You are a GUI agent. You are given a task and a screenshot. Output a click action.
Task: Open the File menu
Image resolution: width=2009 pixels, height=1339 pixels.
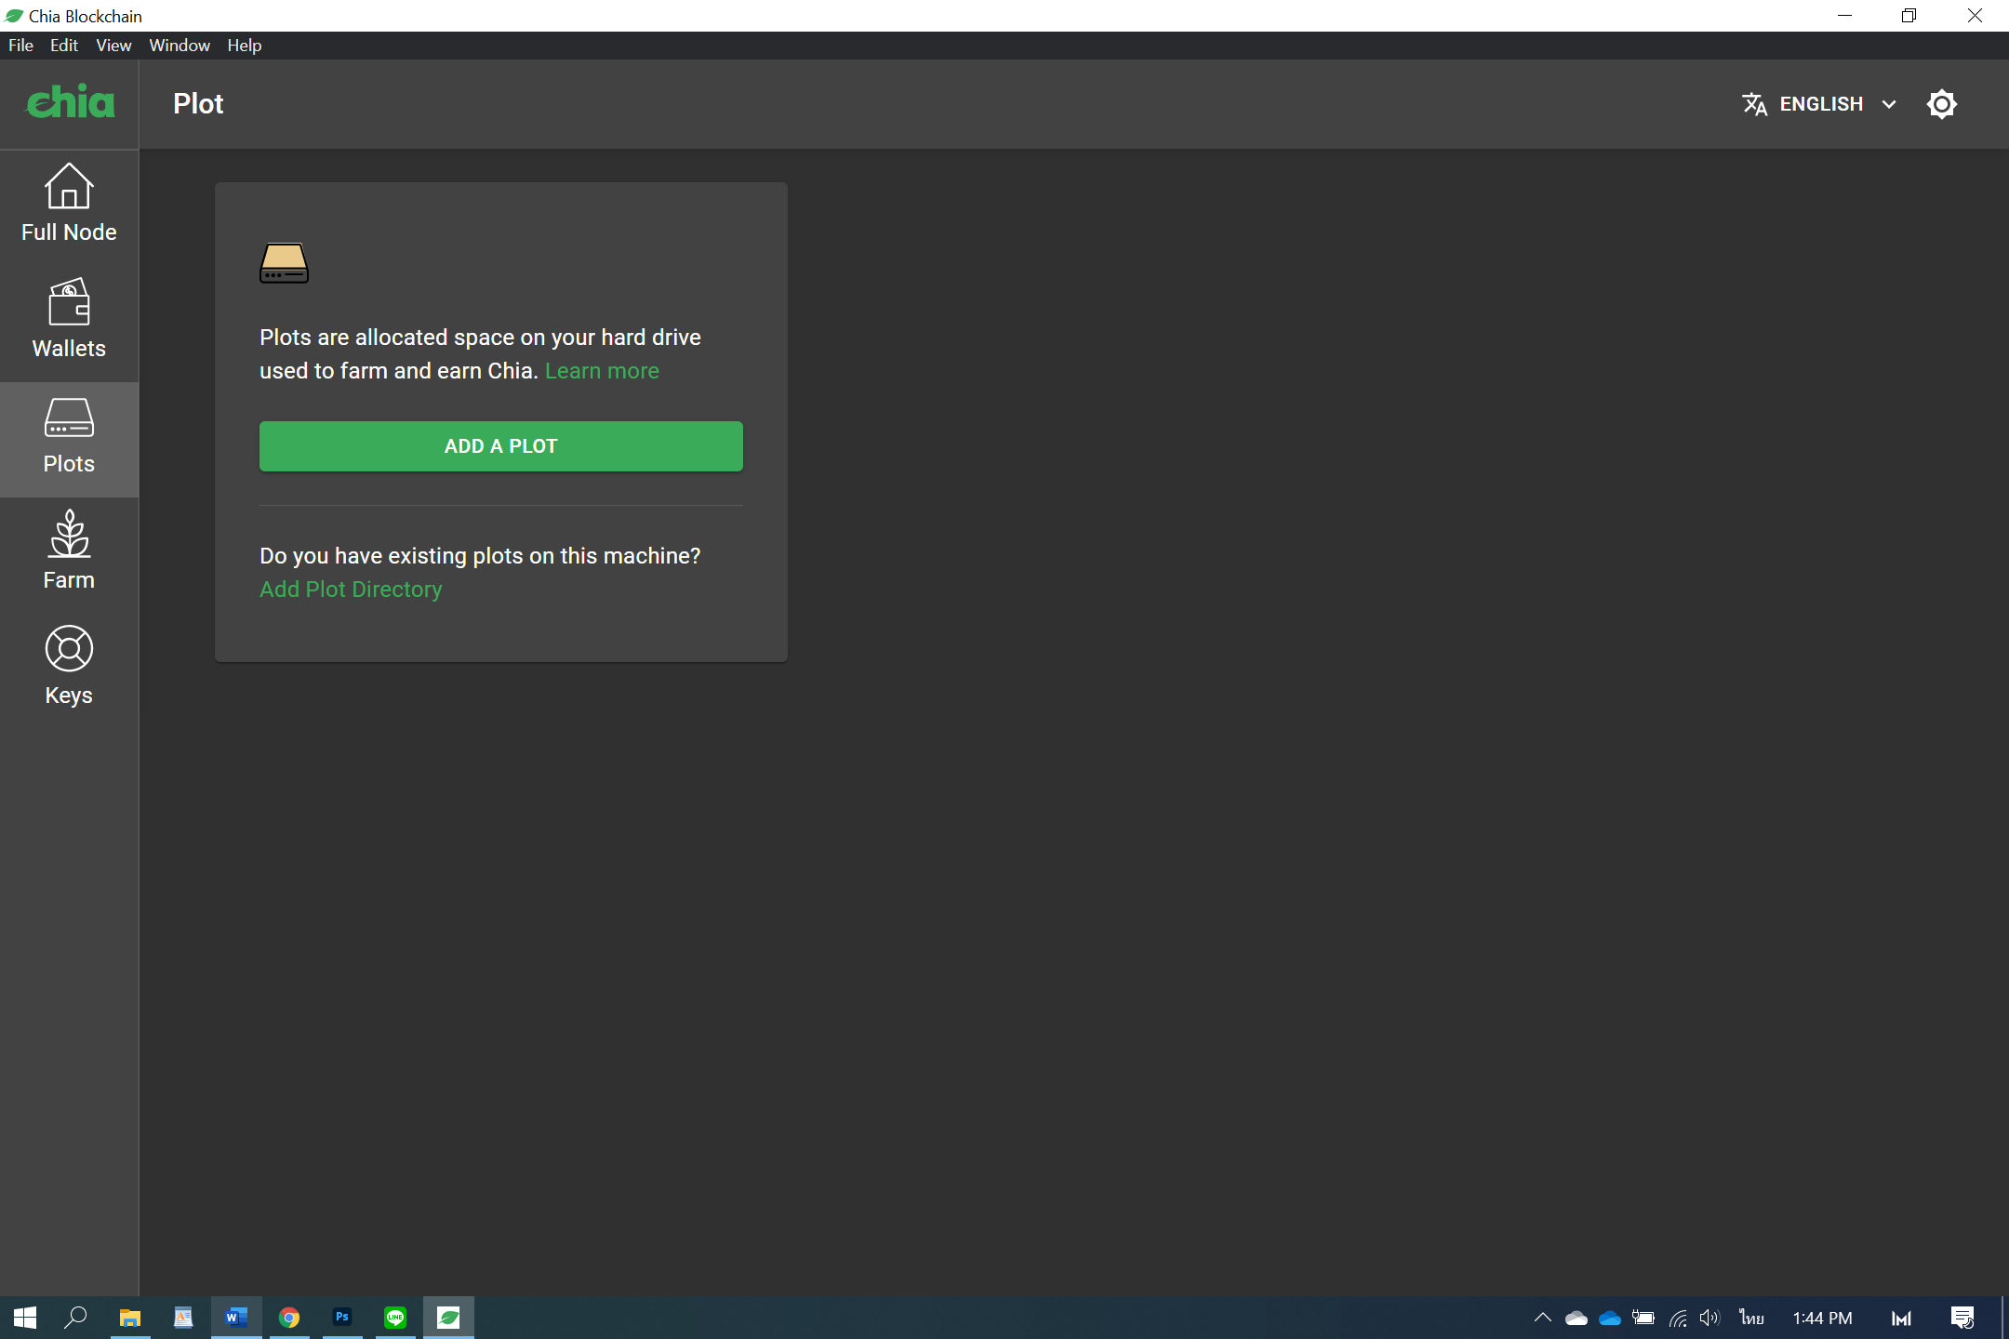[20, 46]
